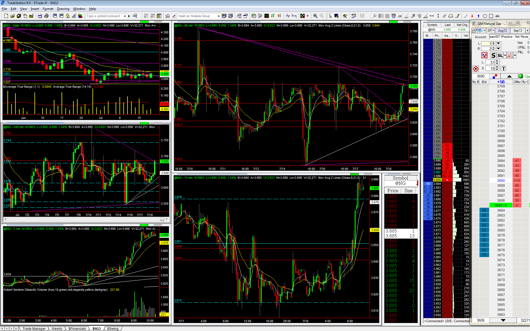Select the Sep13 contract button
This screenshot has width=530, height=331.
[518, 31]
